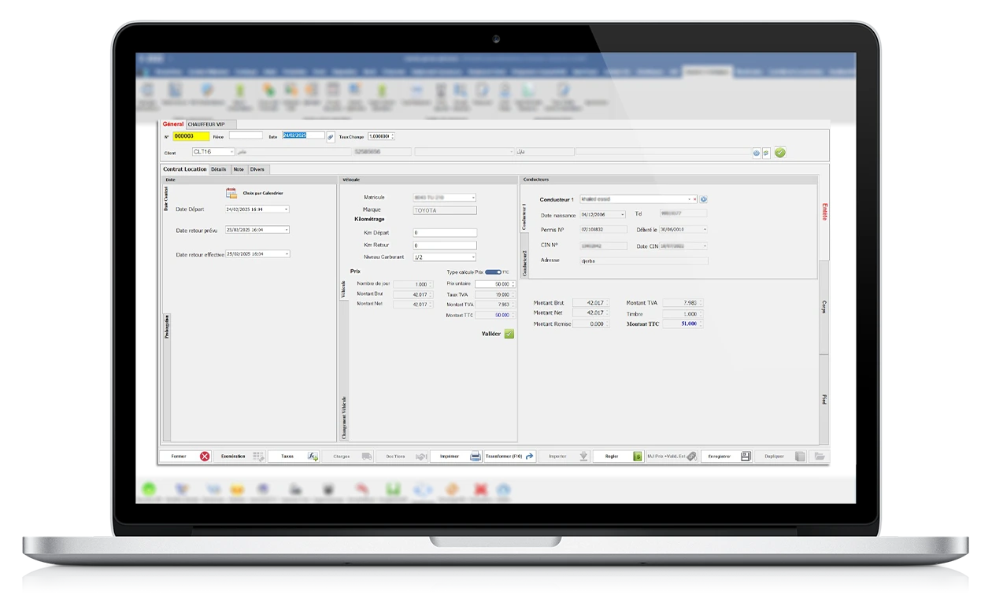Click the MJ Prix + Valid. Ent button
The image size is (992, 595).
click(672, 456)
